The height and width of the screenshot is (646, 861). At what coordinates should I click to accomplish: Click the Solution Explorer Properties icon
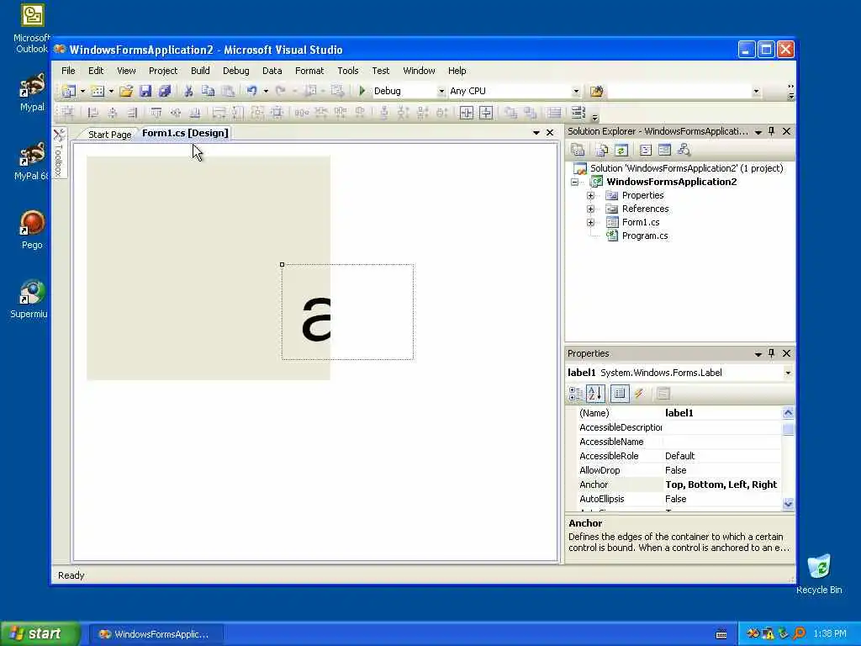click(578, 150)
